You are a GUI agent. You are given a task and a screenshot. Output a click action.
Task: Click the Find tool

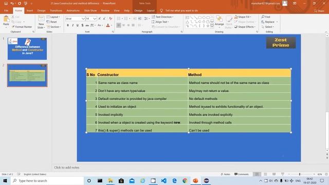point(266,17)
